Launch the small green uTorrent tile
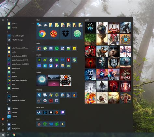 pyautogui.click(x=45, y=48)
